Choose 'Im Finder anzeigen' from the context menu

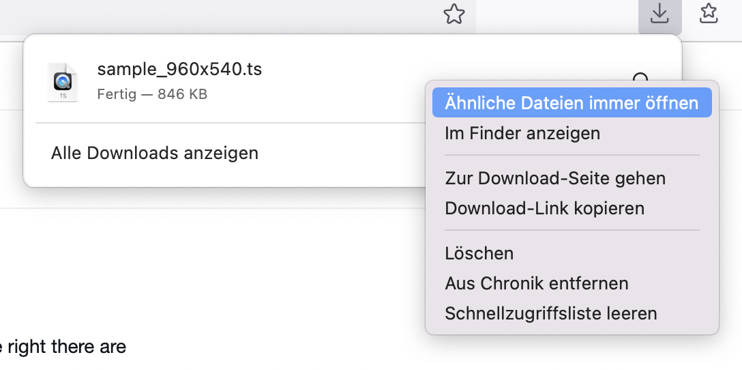pos(522,133)
